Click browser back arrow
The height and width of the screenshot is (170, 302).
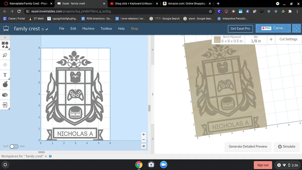click(5, 11)
